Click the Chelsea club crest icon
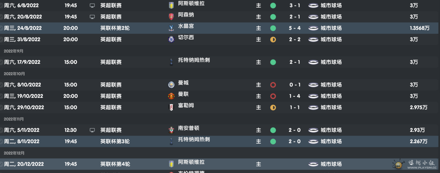The height and width of the screenshot is (173, 440). pos(171,40)
